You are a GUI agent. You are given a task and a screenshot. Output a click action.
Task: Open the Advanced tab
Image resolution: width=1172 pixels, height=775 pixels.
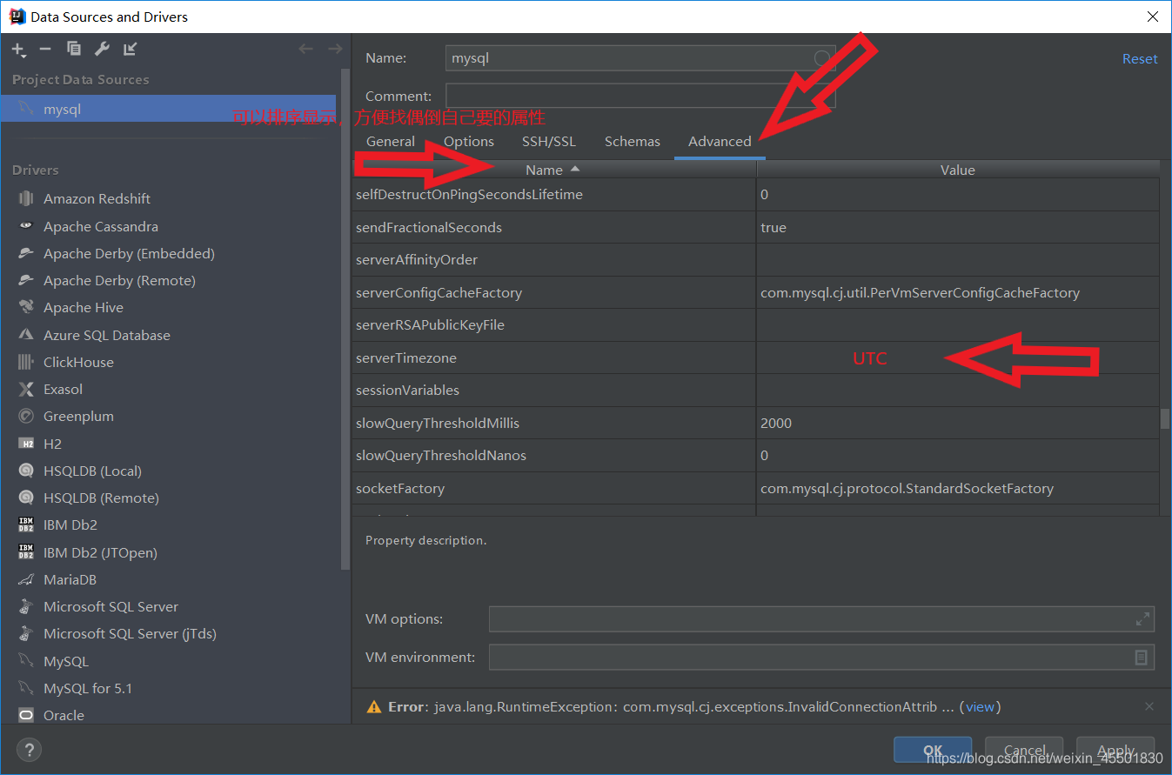pos(720,141)
